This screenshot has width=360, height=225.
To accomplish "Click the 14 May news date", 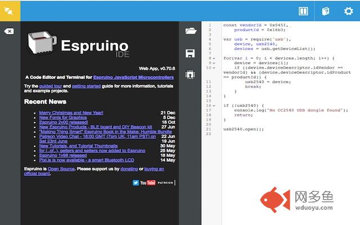I will [x=168, y=160].
